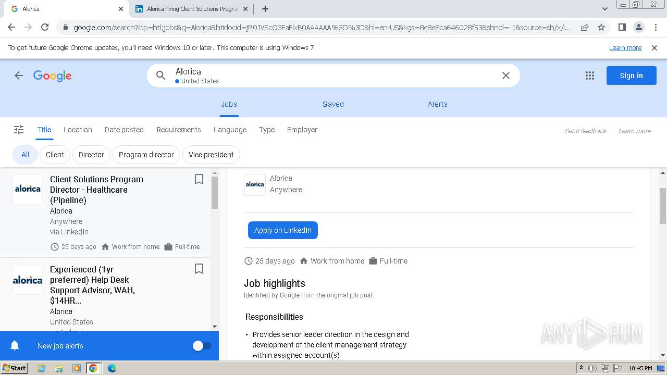Reload the current page
667x375 pixels.
pyautogui.click(x=45, y=27)
